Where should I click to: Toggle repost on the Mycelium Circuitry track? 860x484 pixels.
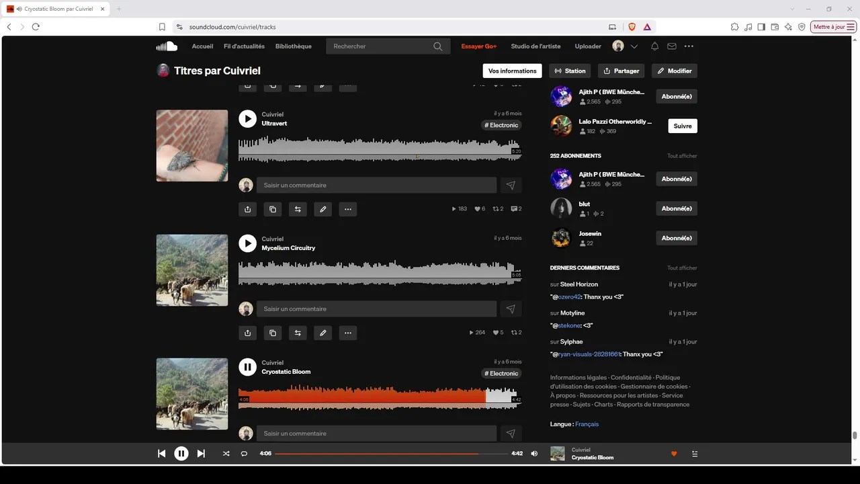click(x=298, y=333)
